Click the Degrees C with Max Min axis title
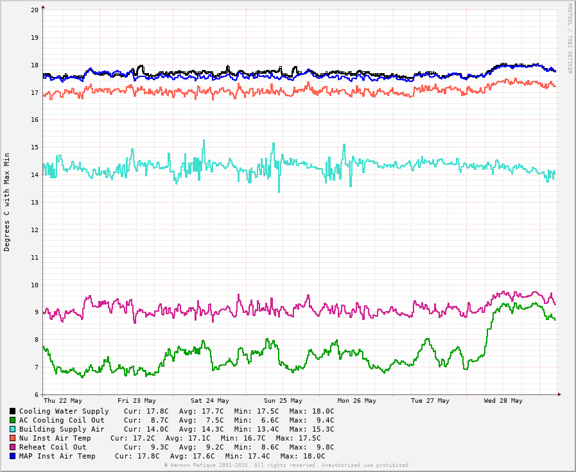Image resolution: width=576 pixels, height=472 pixels. click(x=7, y=201)
